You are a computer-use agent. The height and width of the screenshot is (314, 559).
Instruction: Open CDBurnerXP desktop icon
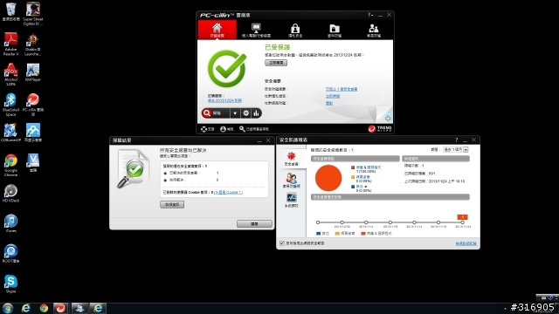(10, 133)
